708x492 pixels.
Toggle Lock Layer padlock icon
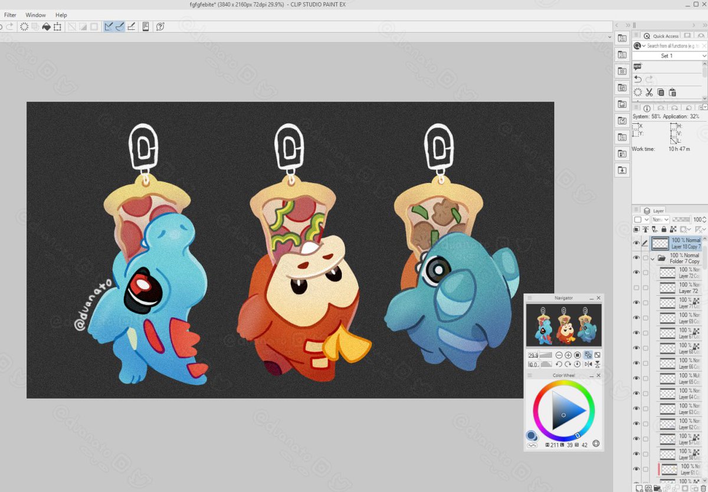click(664, 229)
